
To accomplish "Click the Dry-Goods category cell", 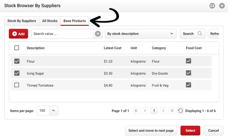I will tap(160, 73).
